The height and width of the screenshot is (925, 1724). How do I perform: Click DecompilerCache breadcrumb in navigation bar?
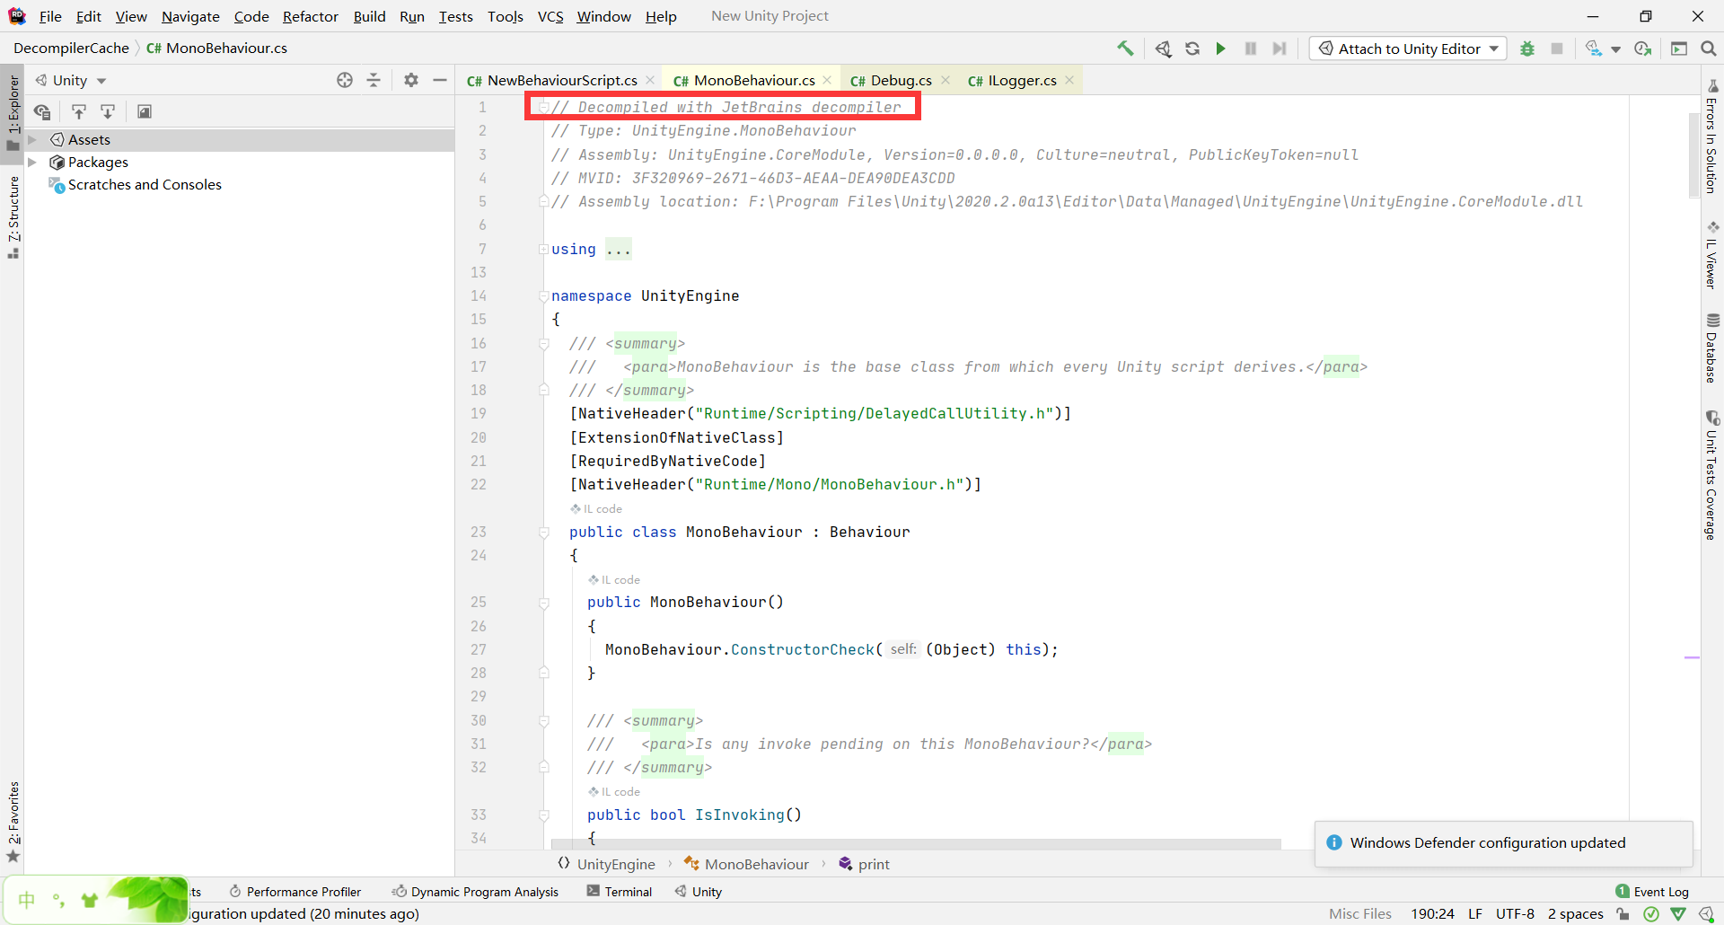(x=71, y=48)
